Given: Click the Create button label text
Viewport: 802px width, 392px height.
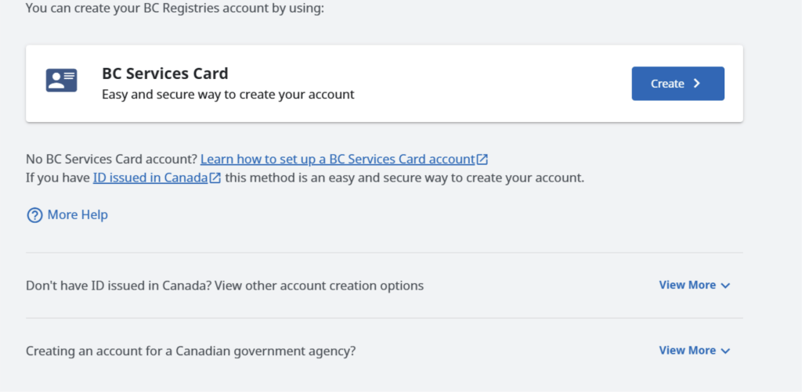Looking at the screenshot, I should coord(667,84).
